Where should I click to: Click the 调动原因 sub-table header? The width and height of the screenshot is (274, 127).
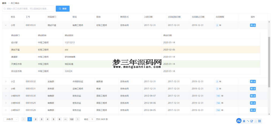(x=69, y=35)
